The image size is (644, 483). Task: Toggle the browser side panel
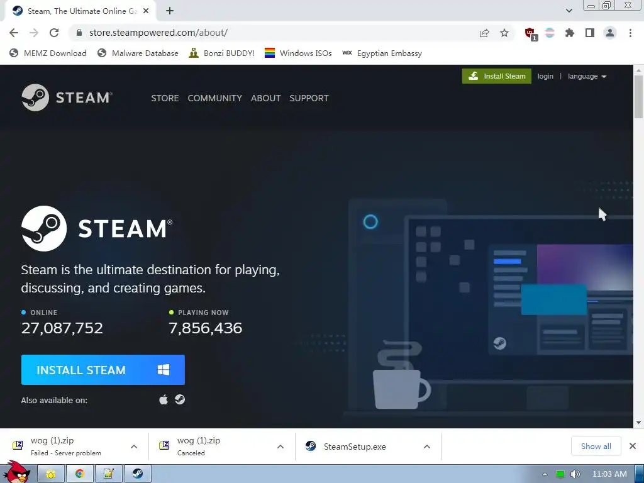pos(590,33)
